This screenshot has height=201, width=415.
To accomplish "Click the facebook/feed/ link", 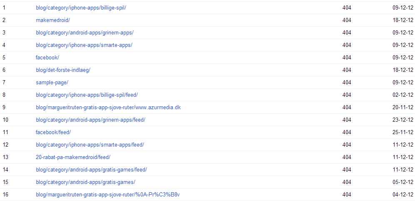I will click(x=53, y=132).
